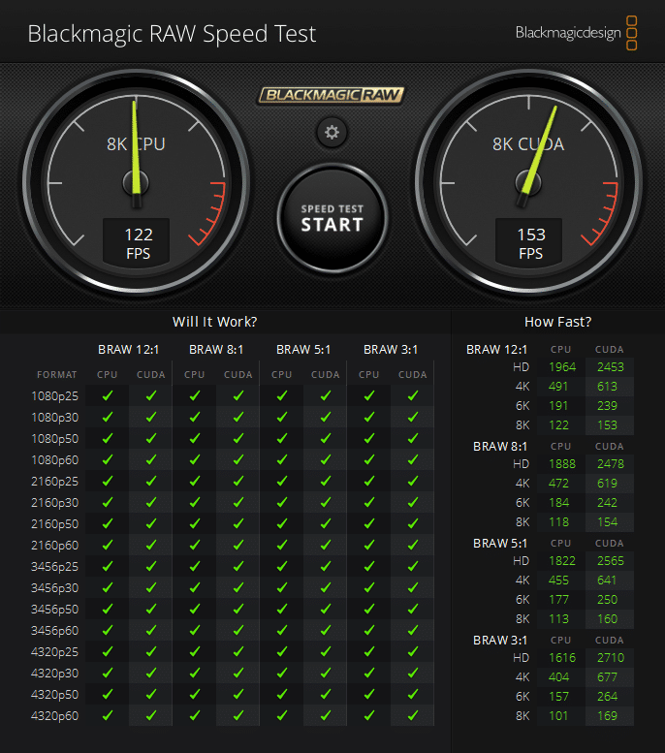Select the 3456p50 format row label
Screen dimensions: 665x753
click(55, 609)
